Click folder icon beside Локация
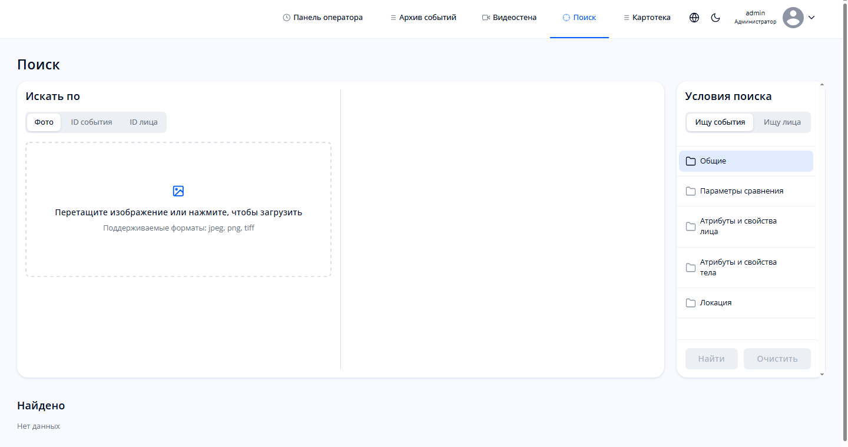Image resolution: width=848 pixels, height=447 pixels. 691,303
